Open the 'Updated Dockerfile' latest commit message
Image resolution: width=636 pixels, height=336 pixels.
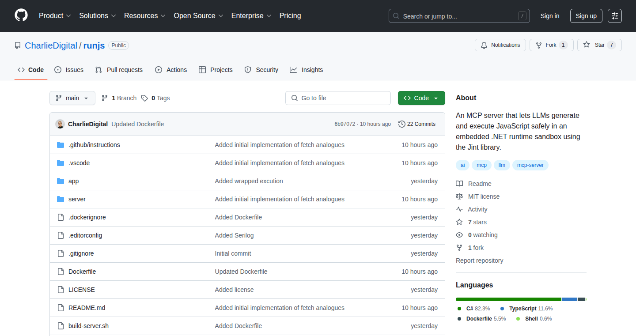pos(138,124)
